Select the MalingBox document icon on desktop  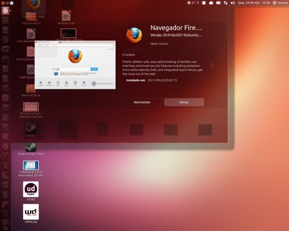click(31, 70)
